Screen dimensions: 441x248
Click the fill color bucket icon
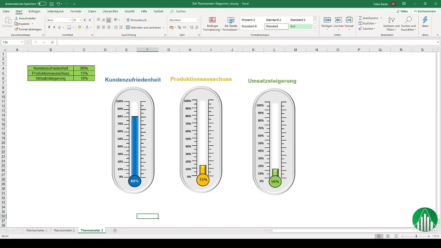coord(79,27)
